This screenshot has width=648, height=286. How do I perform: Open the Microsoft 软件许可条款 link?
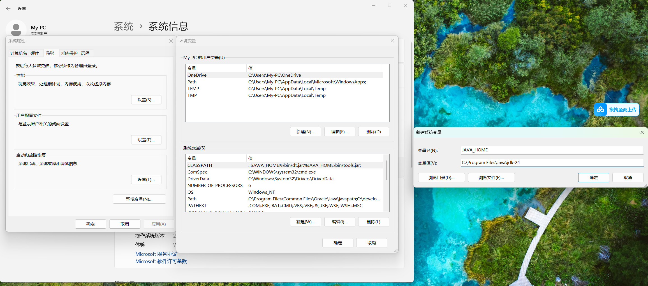click(161, 261)
